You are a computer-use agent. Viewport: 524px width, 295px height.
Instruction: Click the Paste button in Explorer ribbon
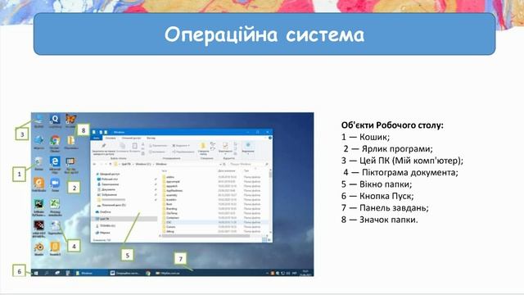[134, 147]
